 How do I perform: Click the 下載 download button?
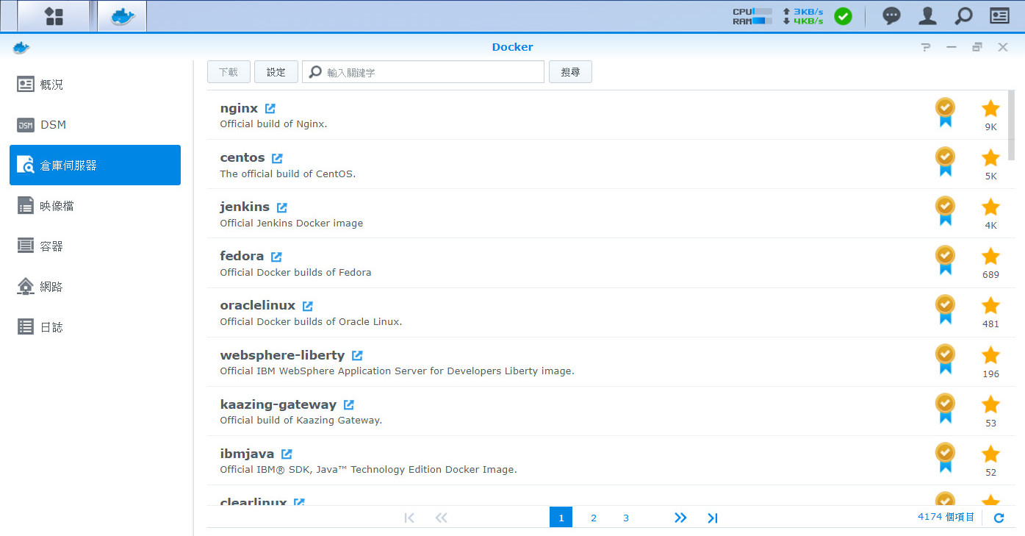pos(229,72)
